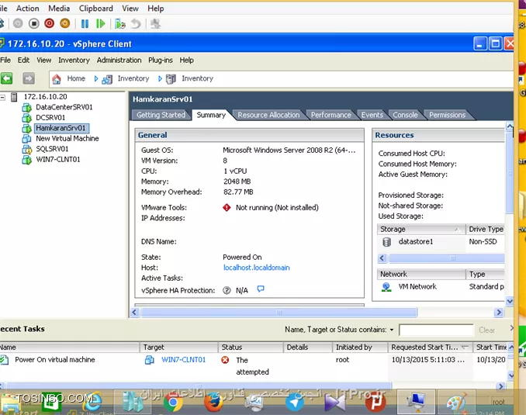
Task: Open the Administration menu
Action: click(x=119, y=60)
